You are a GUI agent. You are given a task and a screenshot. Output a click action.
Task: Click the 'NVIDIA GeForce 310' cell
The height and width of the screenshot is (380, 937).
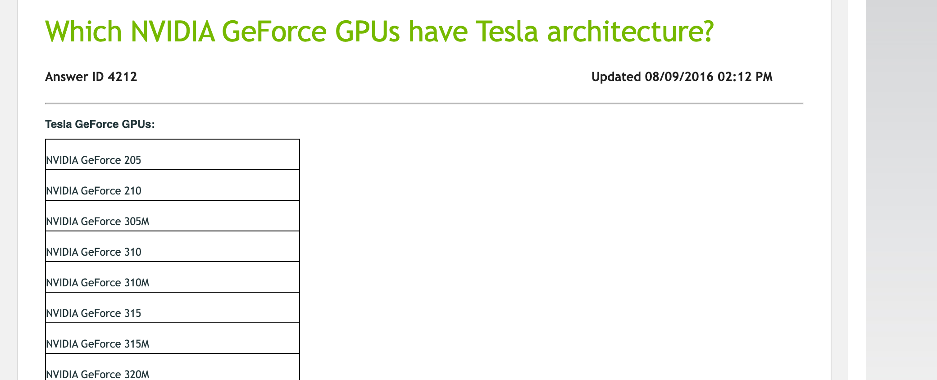pos(173,247)
